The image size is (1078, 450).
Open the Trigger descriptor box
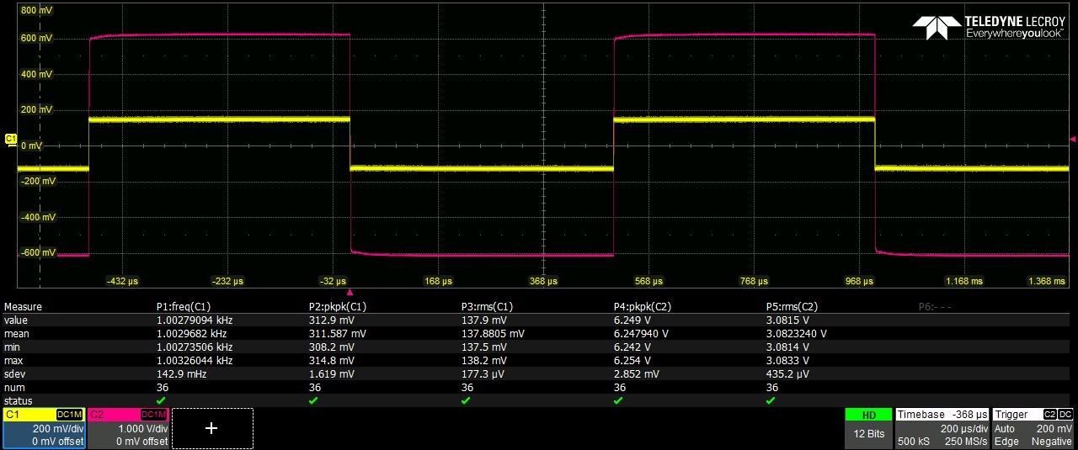(x=1033, y=428)
